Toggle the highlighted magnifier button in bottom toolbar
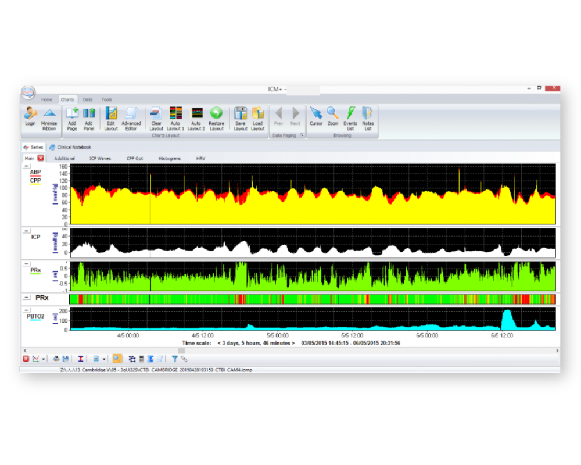Viewport: 581px width, 465px height. click(117, 359)
